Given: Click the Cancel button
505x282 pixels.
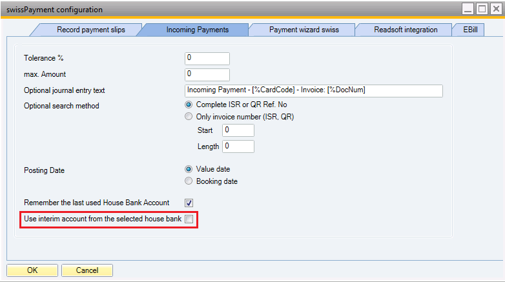Looking at the screenshot, I should (87, 270).
